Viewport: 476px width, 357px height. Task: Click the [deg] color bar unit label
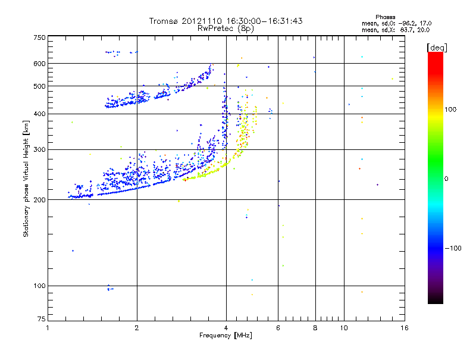(x=437, y=48)
